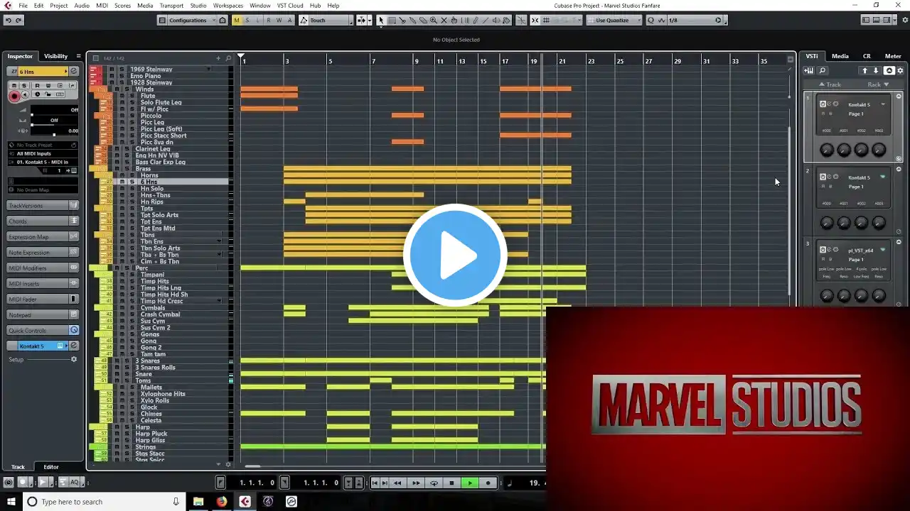910x511 pixels.
Task: Solo the Piccolo track
Action: (x=132, y=116)
